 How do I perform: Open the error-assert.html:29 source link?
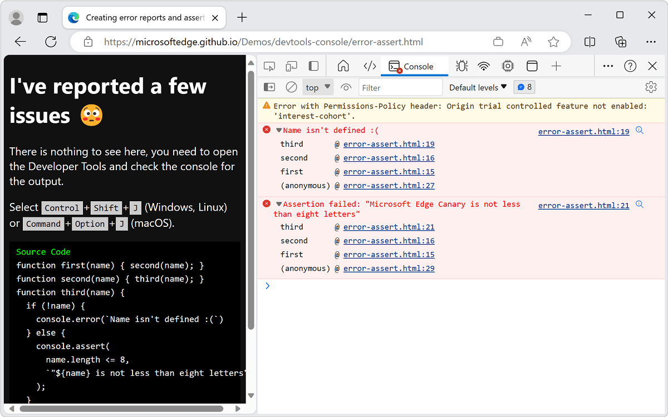point(389,268)
